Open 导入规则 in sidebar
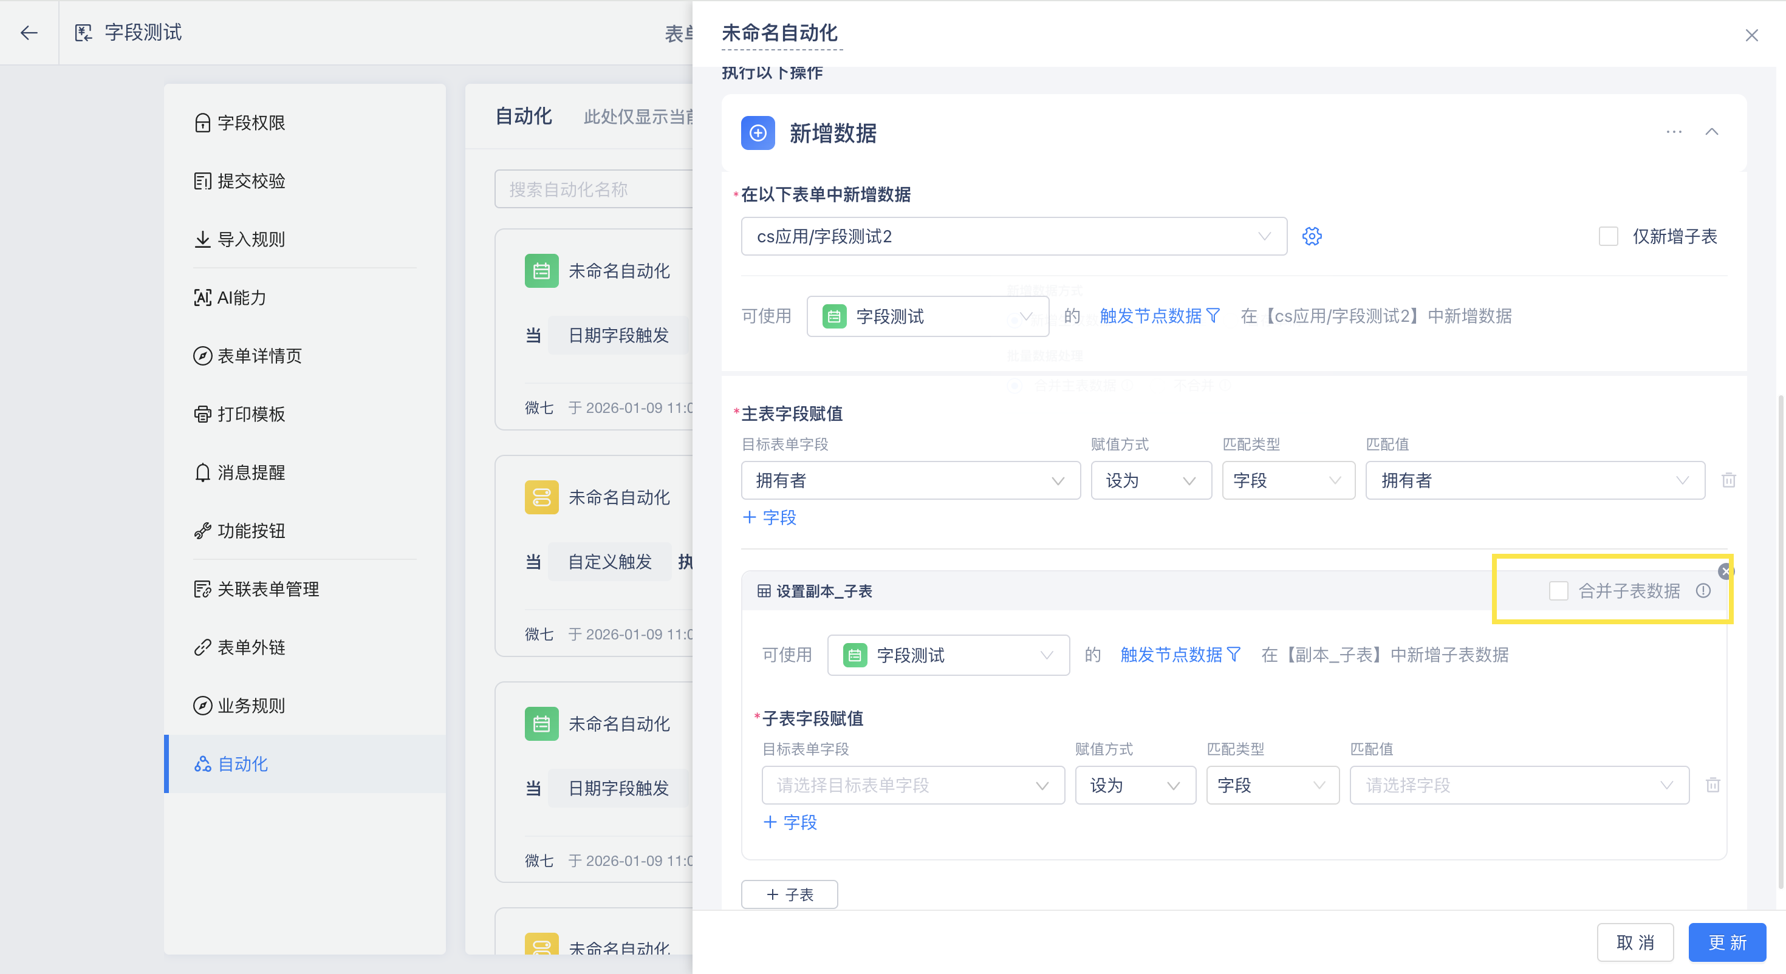The width and height of the screenshot is (1786, 974). [305, 239]
